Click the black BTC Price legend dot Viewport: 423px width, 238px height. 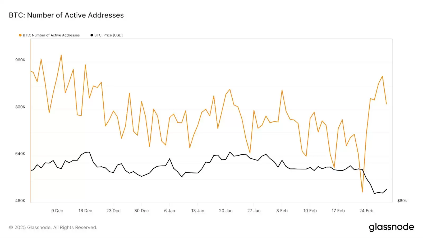[x=92, y=35]
